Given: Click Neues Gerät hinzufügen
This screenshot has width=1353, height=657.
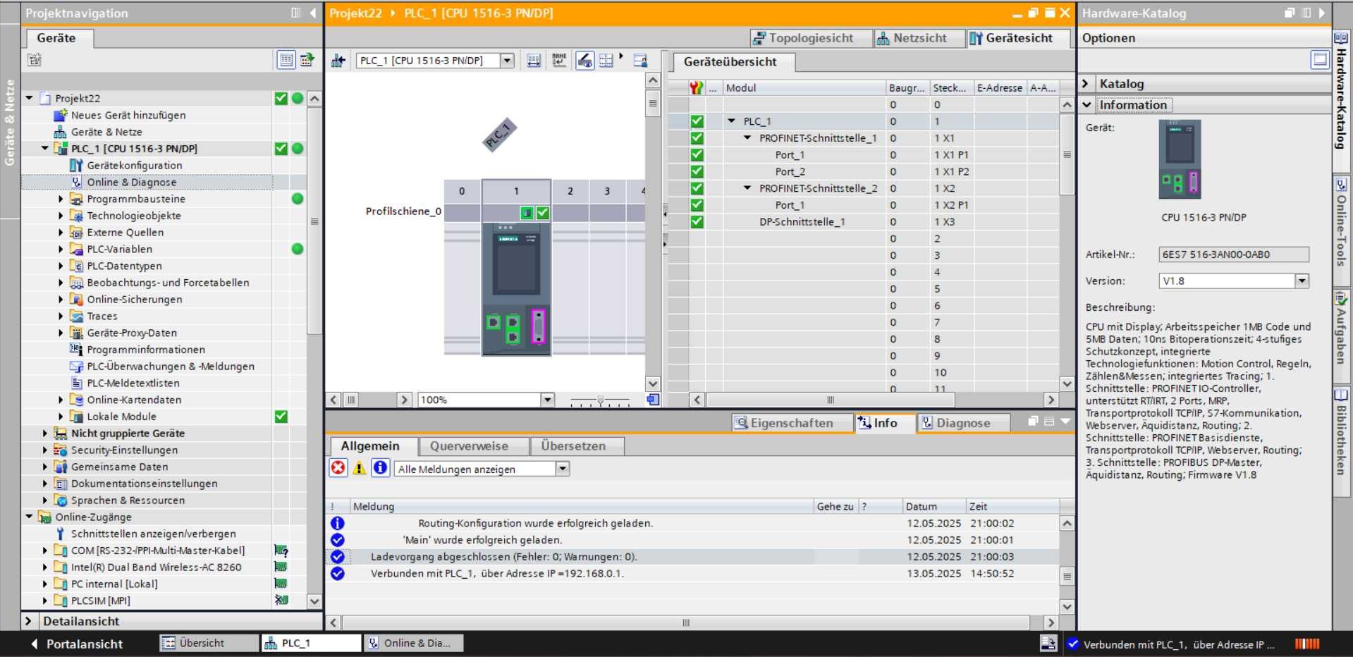Looking at the screenshot, I should pos(128,115).
